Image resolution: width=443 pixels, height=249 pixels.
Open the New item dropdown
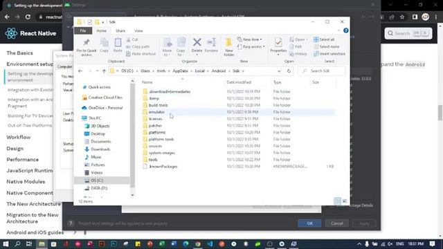250,39
